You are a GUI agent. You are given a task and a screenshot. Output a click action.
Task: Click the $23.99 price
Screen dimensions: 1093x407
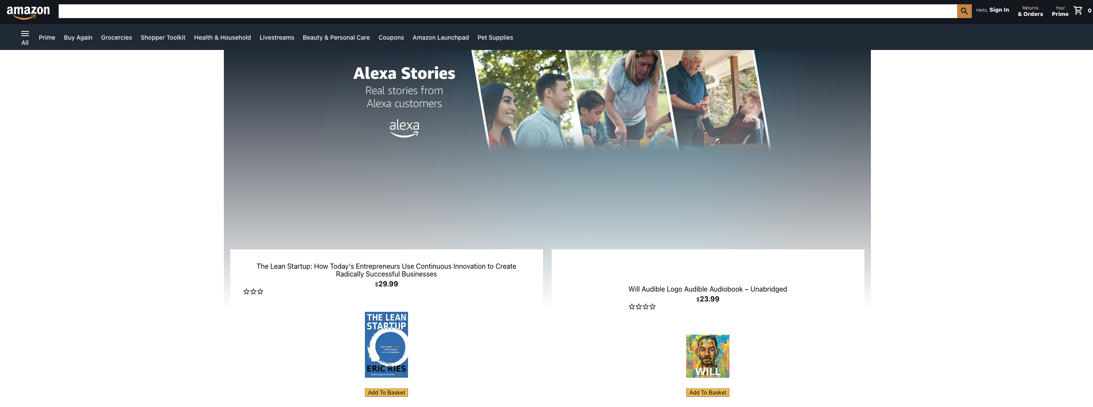coord(708,299)
